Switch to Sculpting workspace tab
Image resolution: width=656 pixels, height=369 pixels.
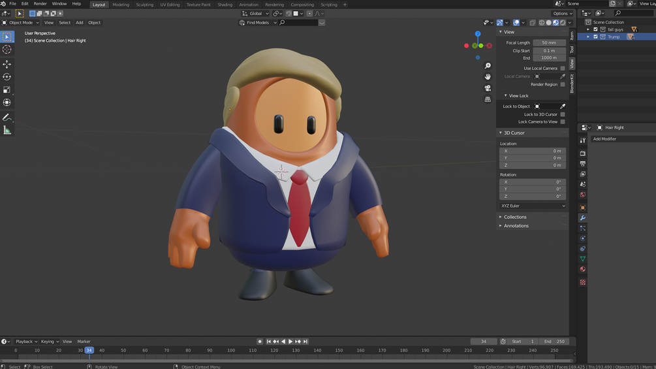click(x=144, y=5)
